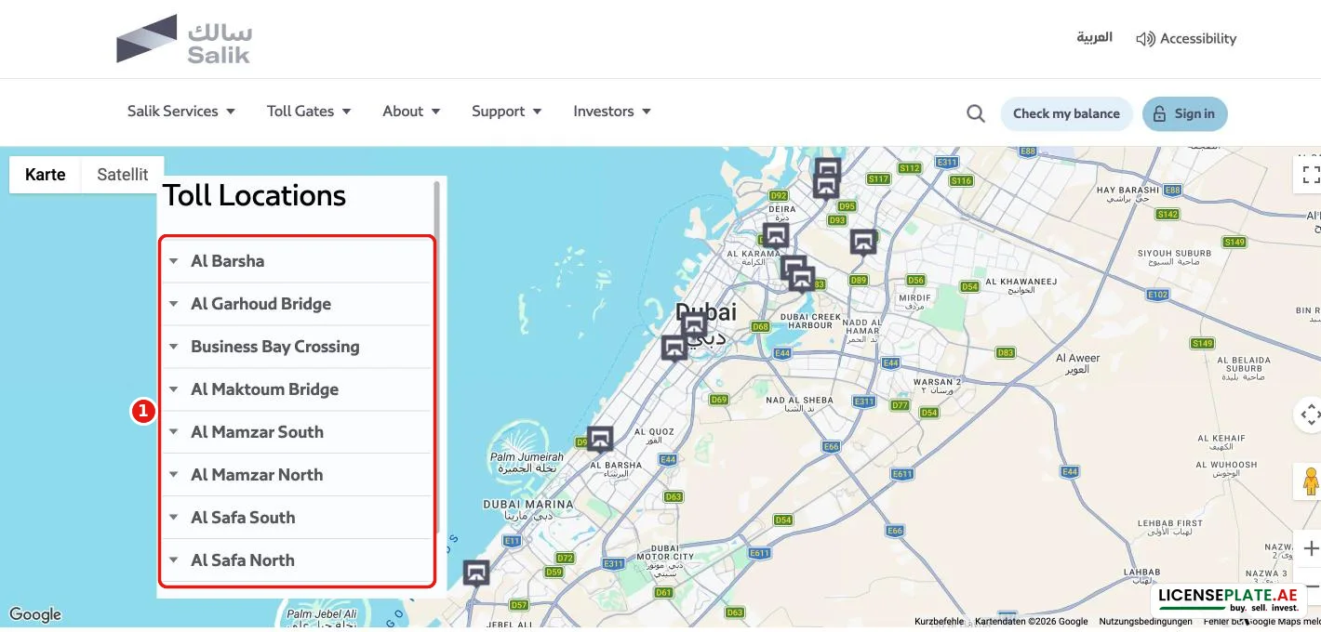
Task: Click Check my balance button
Action: [1066, 113]
